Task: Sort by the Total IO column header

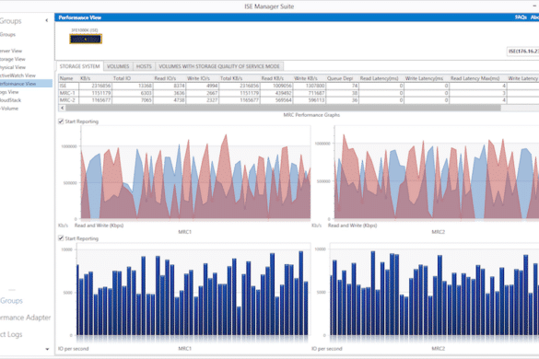Action: tap(133, 78)
